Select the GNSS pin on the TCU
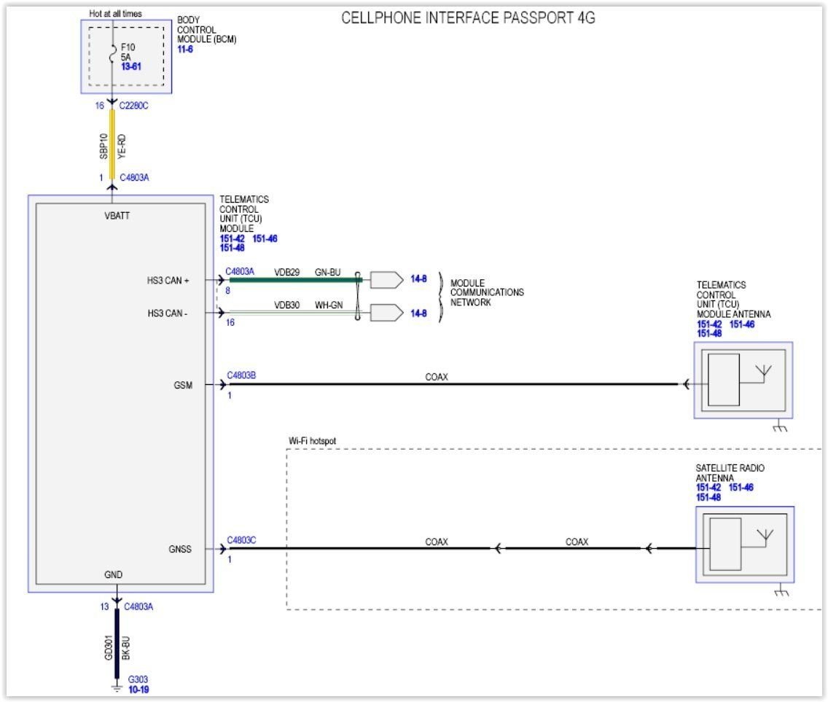The height and width of the screenshot is (702, 828). pyautogui.click(x=182, y=550)
